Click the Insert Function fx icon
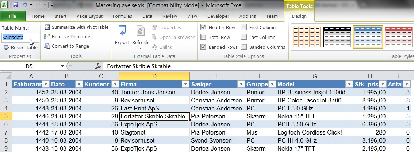This screenshot has width=414, height=152. tap(98, 66)
